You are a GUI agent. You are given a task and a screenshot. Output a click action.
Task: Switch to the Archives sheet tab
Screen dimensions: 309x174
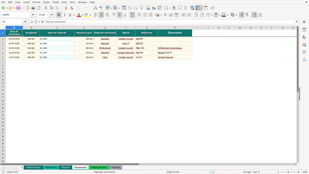pos(115,167)
